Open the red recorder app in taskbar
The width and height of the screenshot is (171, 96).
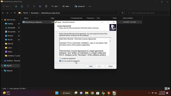point(109,93)
